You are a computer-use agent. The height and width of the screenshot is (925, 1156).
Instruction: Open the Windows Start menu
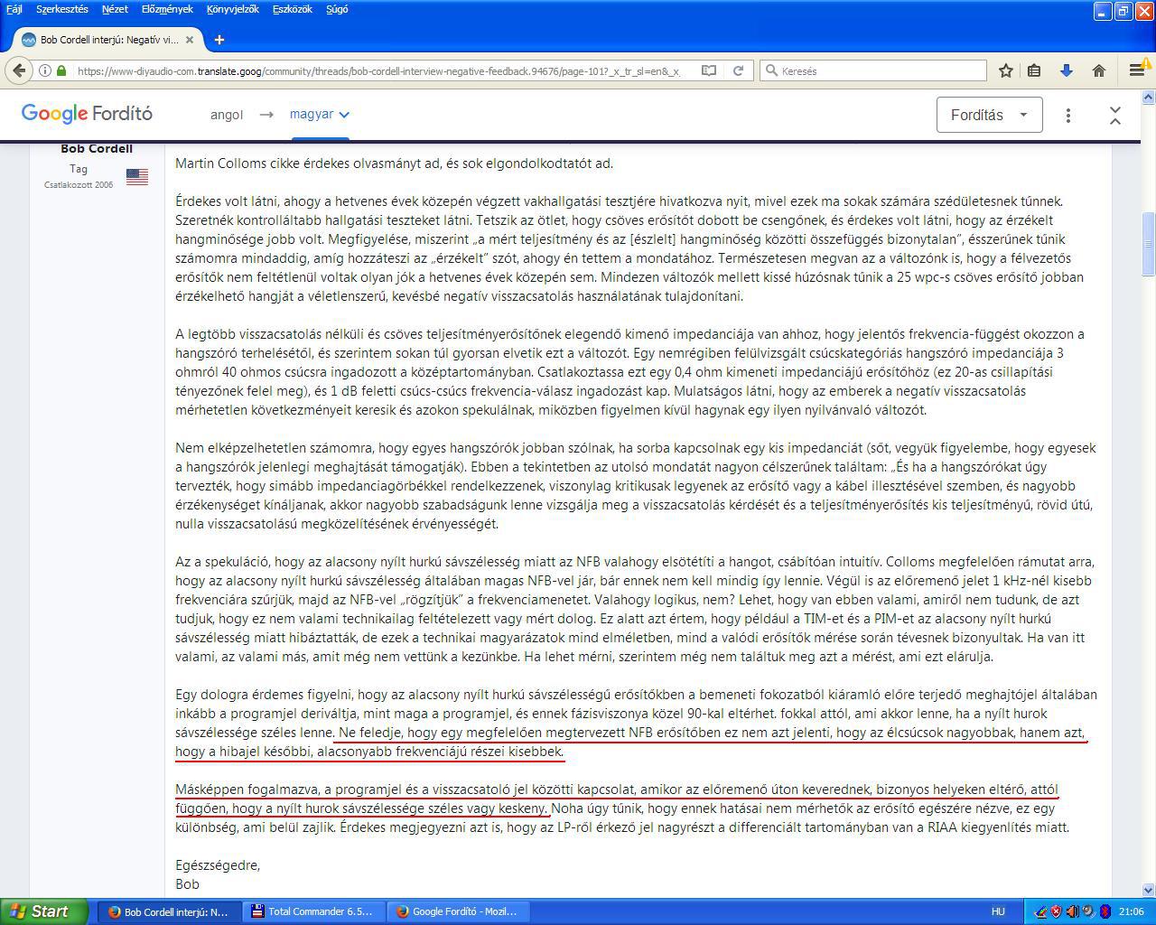point(43,911)
